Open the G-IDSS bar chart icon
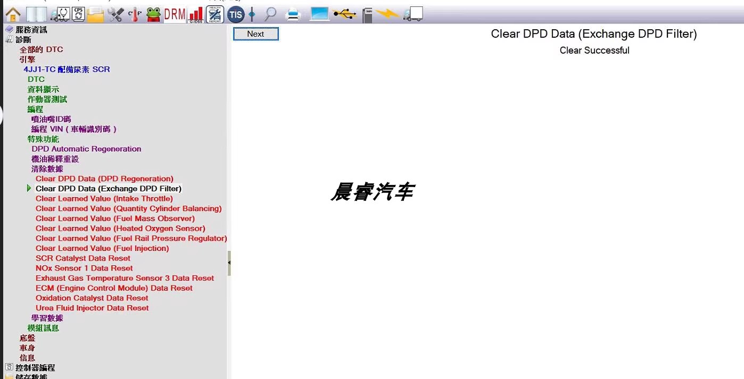744x379 pixels. pos(196,14)
